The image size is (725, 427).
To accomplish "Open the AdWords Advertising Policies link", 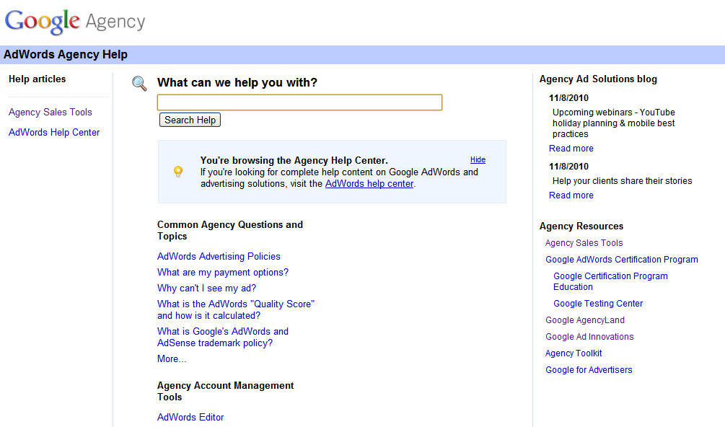I will coord(219,257).
